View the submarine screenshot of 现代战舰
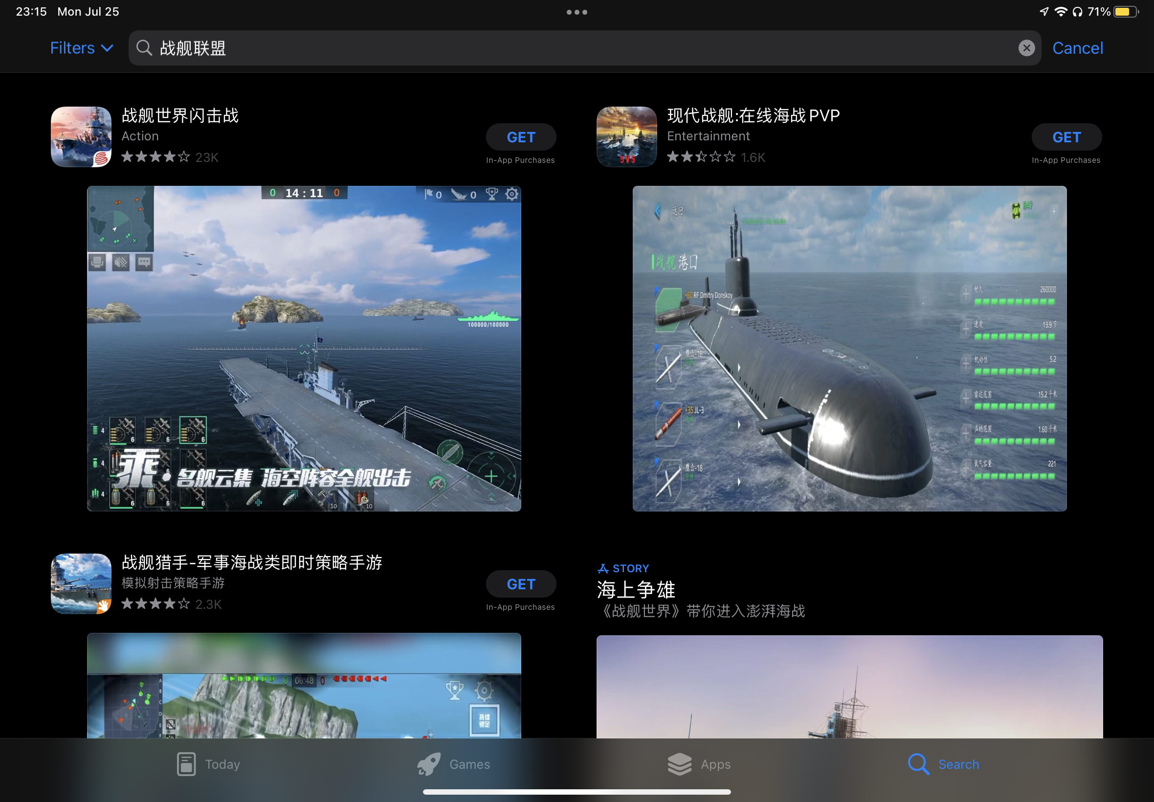The width and height of the screenshot is (1154, 802). coord(849,349)
